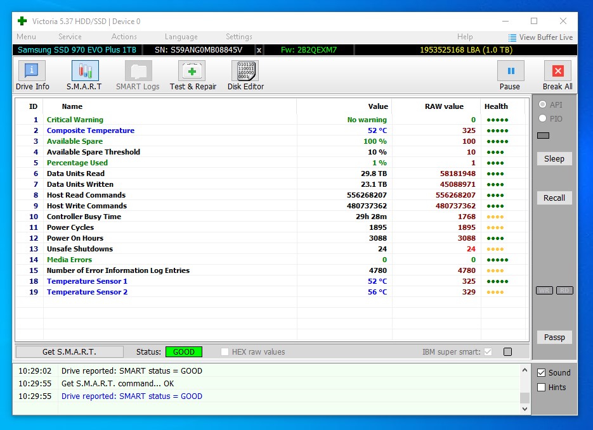593x430 pixels.
Task: Click the log scrollbar thumb
Action: tap(525, 398)
